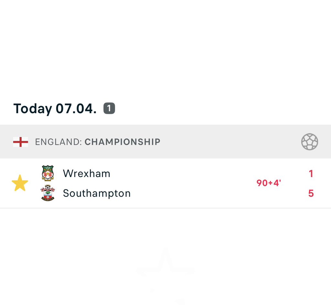This screenshot has height=305, width=331.
Task: Open the CHAMPIONSHIP league link
Action: [x=122, y=142]
